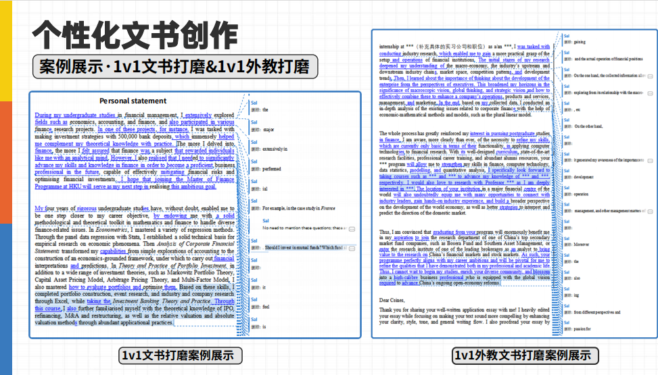658x375 pixels.
Task: Select the 'performed' deletion comment
Action: (266, 169)
